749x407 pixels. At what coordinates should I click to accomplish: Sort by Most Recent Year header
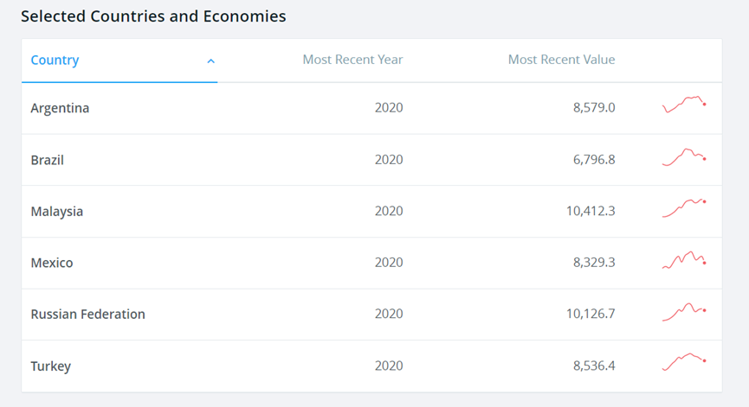coord(352,60)
